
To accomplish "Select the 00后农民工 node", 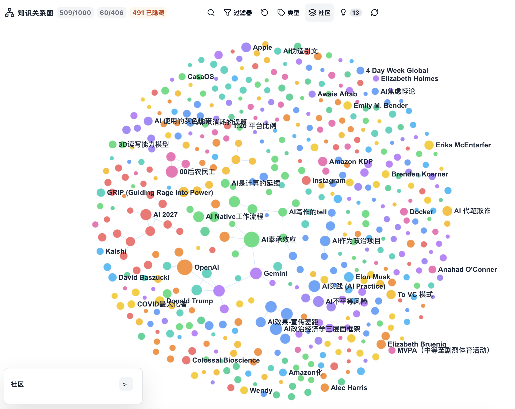I will 172,171.
